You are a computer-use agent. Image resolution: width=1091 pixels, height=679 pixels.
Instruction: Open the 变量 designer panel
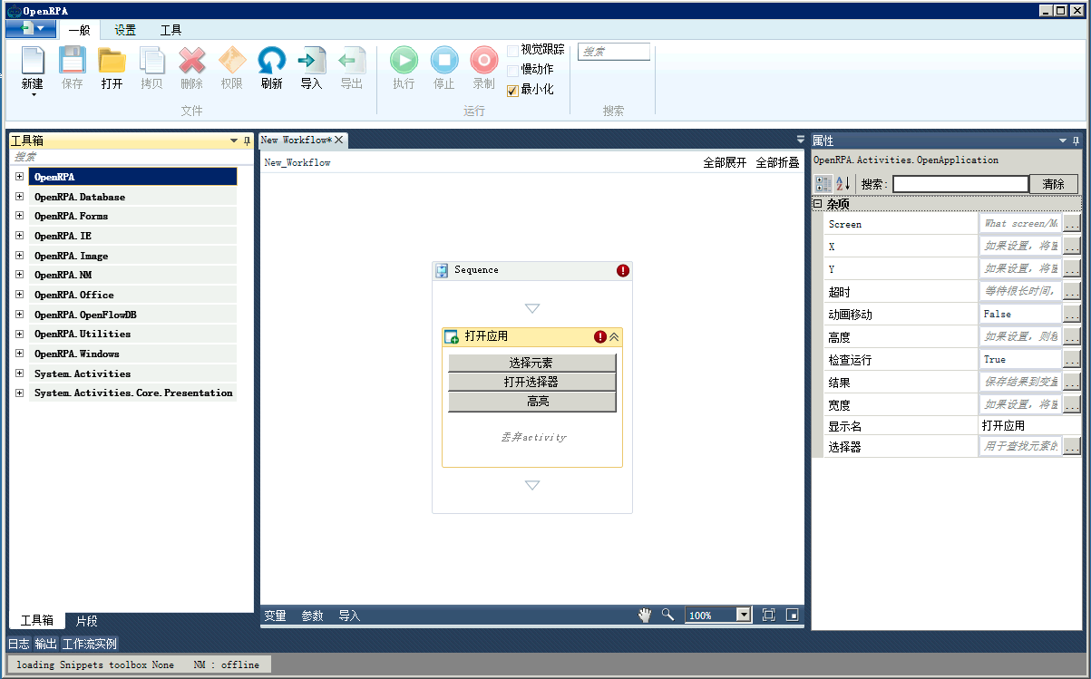[x=276, y=616]
